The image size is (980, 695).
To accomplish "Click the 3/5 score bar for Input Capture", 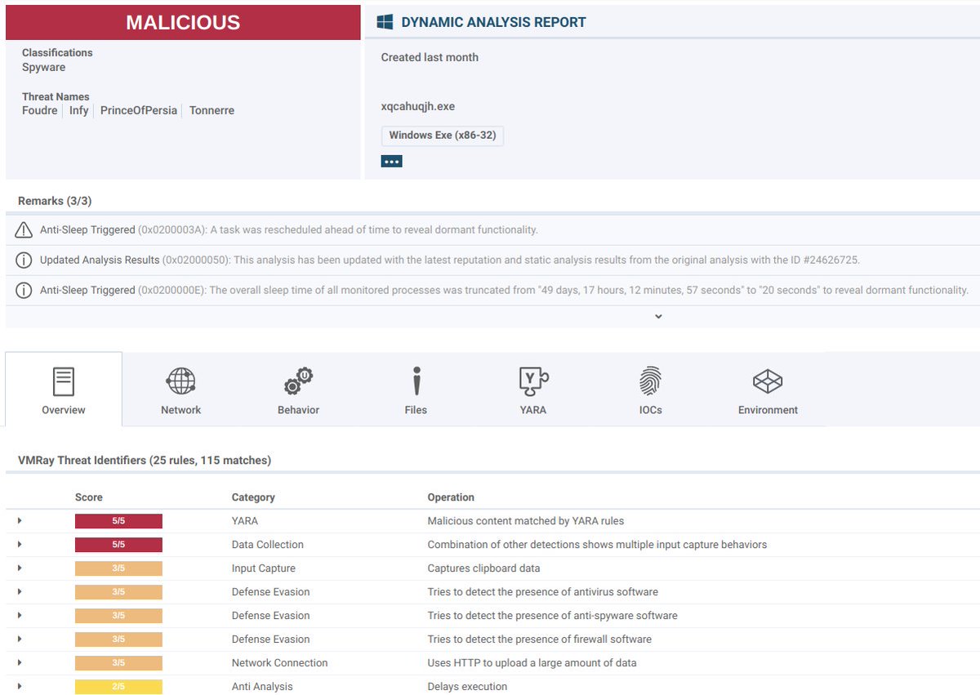I will tap(118, 568).
